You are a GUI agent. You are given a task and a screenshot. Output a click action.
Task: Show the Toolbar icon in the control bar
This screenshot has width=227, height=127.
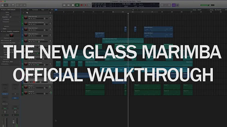pyautogui.click(x=13, y=5)
